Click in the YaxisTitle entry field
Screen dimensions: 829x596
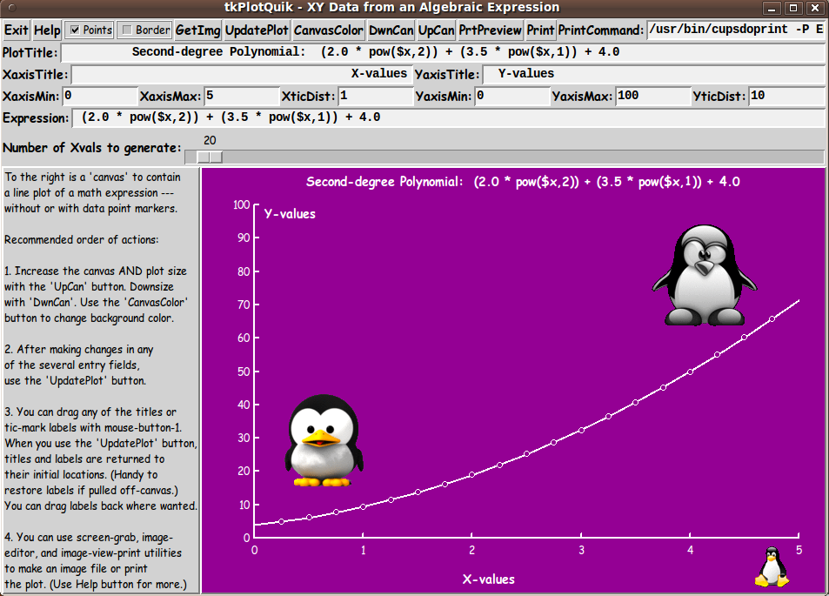653,74
